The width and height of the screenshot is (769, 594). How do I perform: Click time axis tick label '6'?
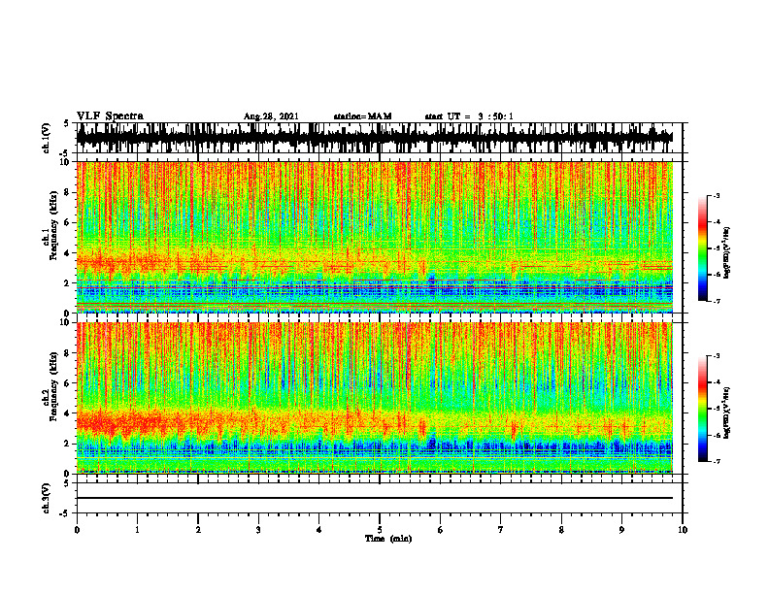tap(441, 530)
